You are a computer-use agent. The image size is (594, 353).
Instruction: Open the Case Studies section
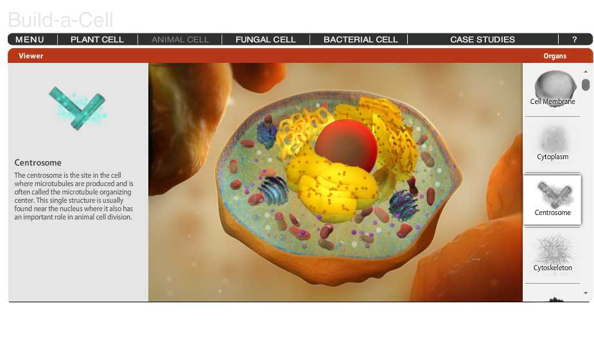pos(482,39)
